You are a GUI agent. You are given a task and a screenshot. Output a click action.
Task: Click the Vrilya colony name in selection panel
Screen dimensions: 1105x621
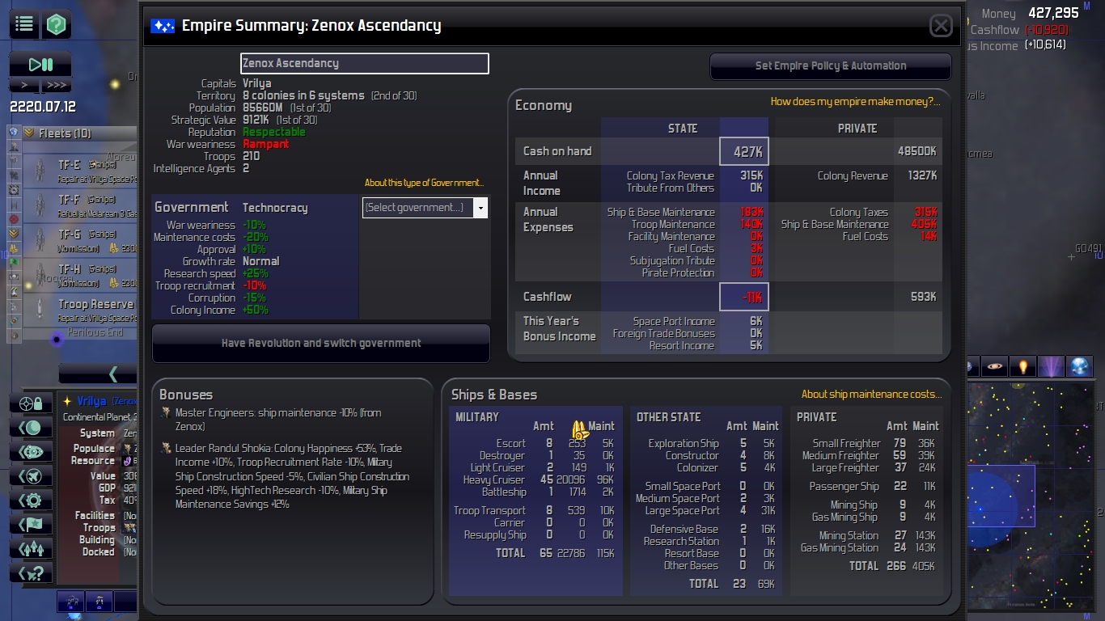pos(92,401)
